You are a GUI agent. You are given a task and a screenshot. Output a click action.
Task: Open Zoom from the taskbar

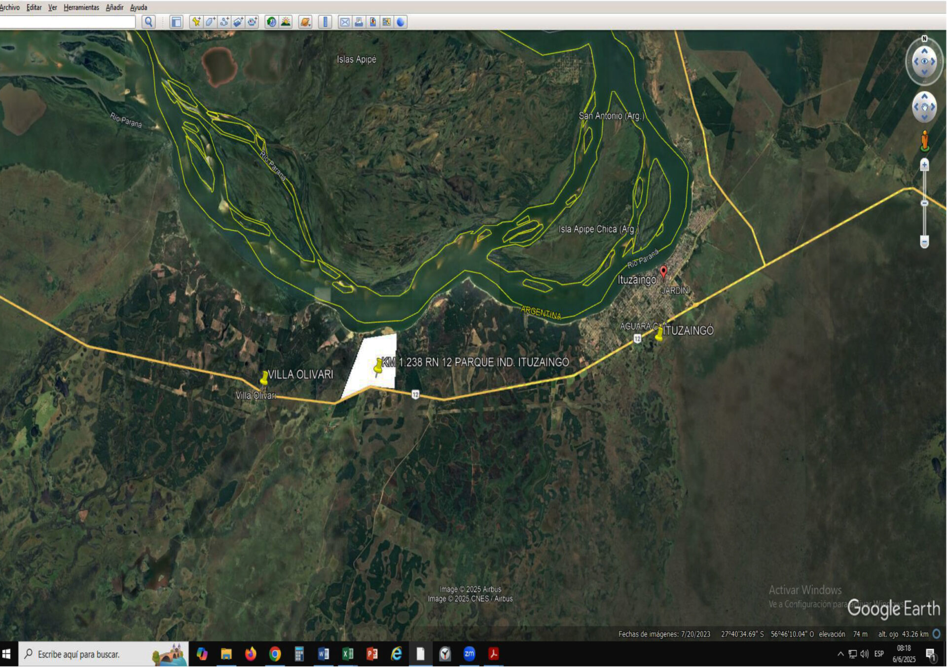[469, 654]
